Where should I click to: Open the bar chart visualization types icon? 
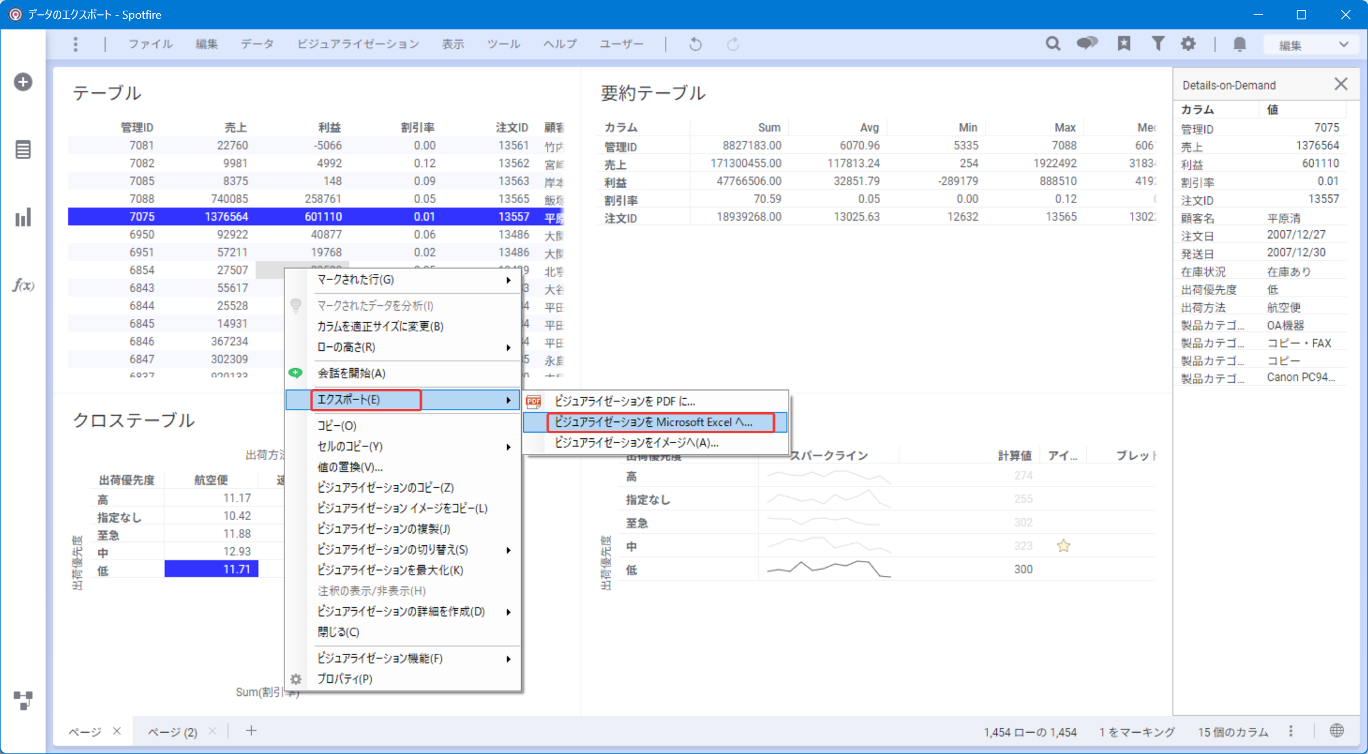pyautogui.click(x=23, y=218)
